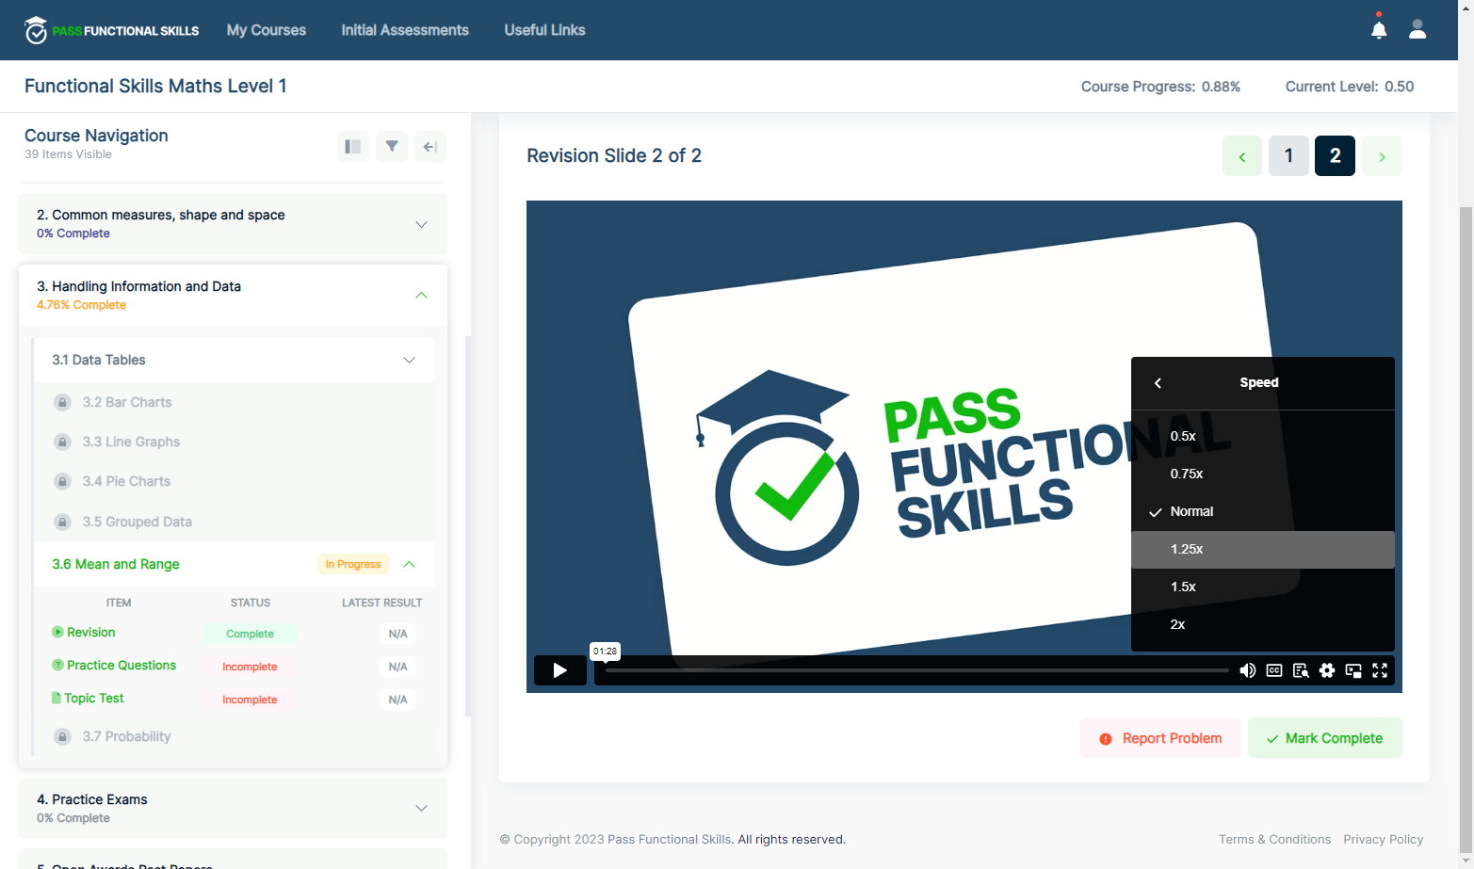Go to the next revision slide
This screenshot has height=869, width=1474.
pyautogui.click(x=1382, y=156)
